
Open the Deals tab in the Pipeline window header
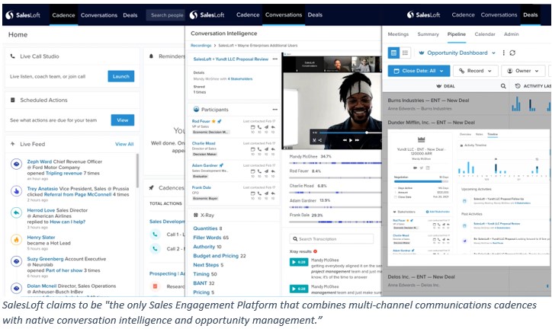tap(530, 14)
